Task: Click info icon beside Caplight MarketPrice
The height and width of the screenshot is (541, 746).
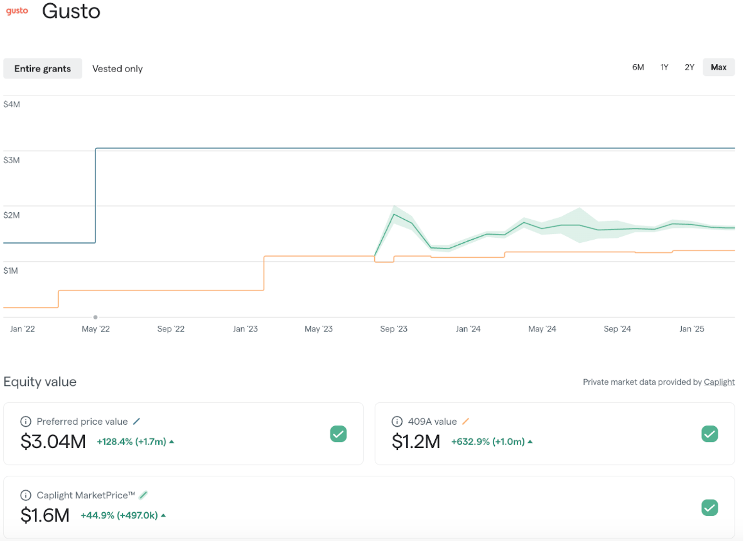Action: 26,495
